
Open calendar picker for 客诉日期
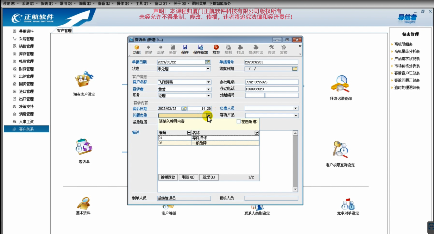pos(184,109)
